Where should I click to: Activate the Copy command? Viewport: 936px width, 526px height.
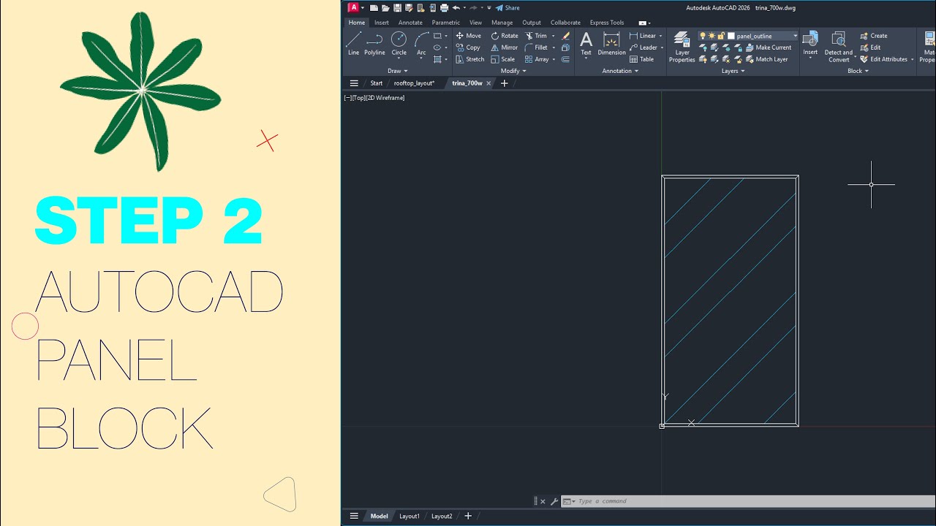[468, 47]
